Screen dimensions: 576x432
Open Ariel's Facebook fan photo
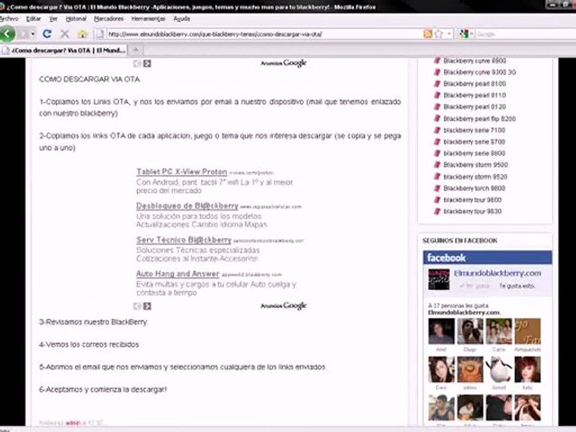(x=441, y=331)
